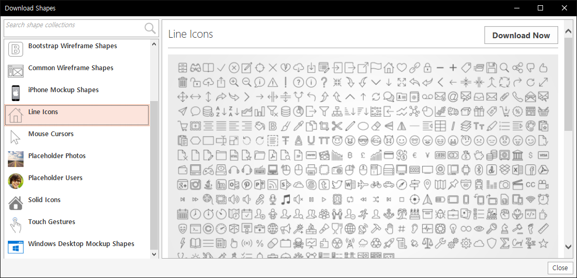Click the bold music note icon
Screen dimensions: 577x278
click(286, 199)
